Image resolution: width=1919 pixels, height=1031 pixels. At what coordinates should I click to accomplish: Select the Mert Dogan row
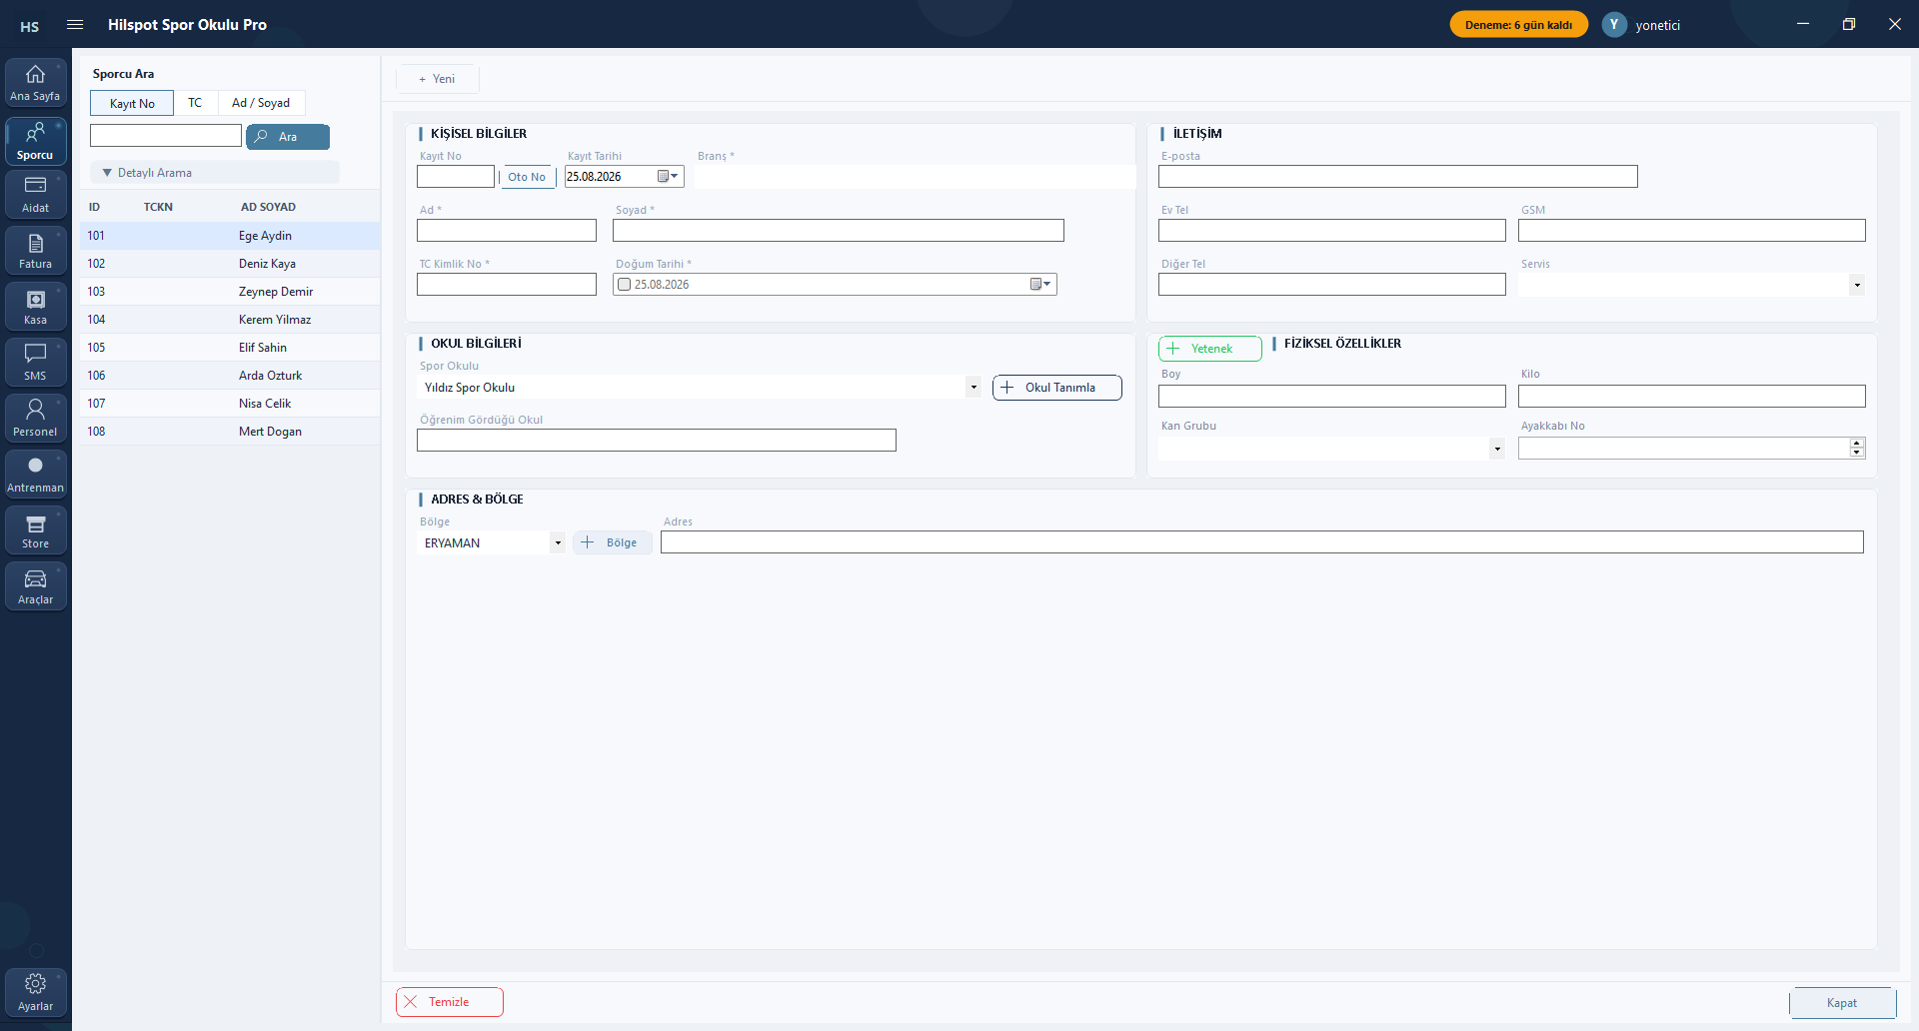click(x=230, y=432)
